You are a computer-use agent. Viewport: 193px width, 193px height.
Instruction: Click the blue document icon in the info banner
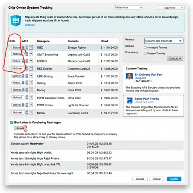click(x=16, y=21)
